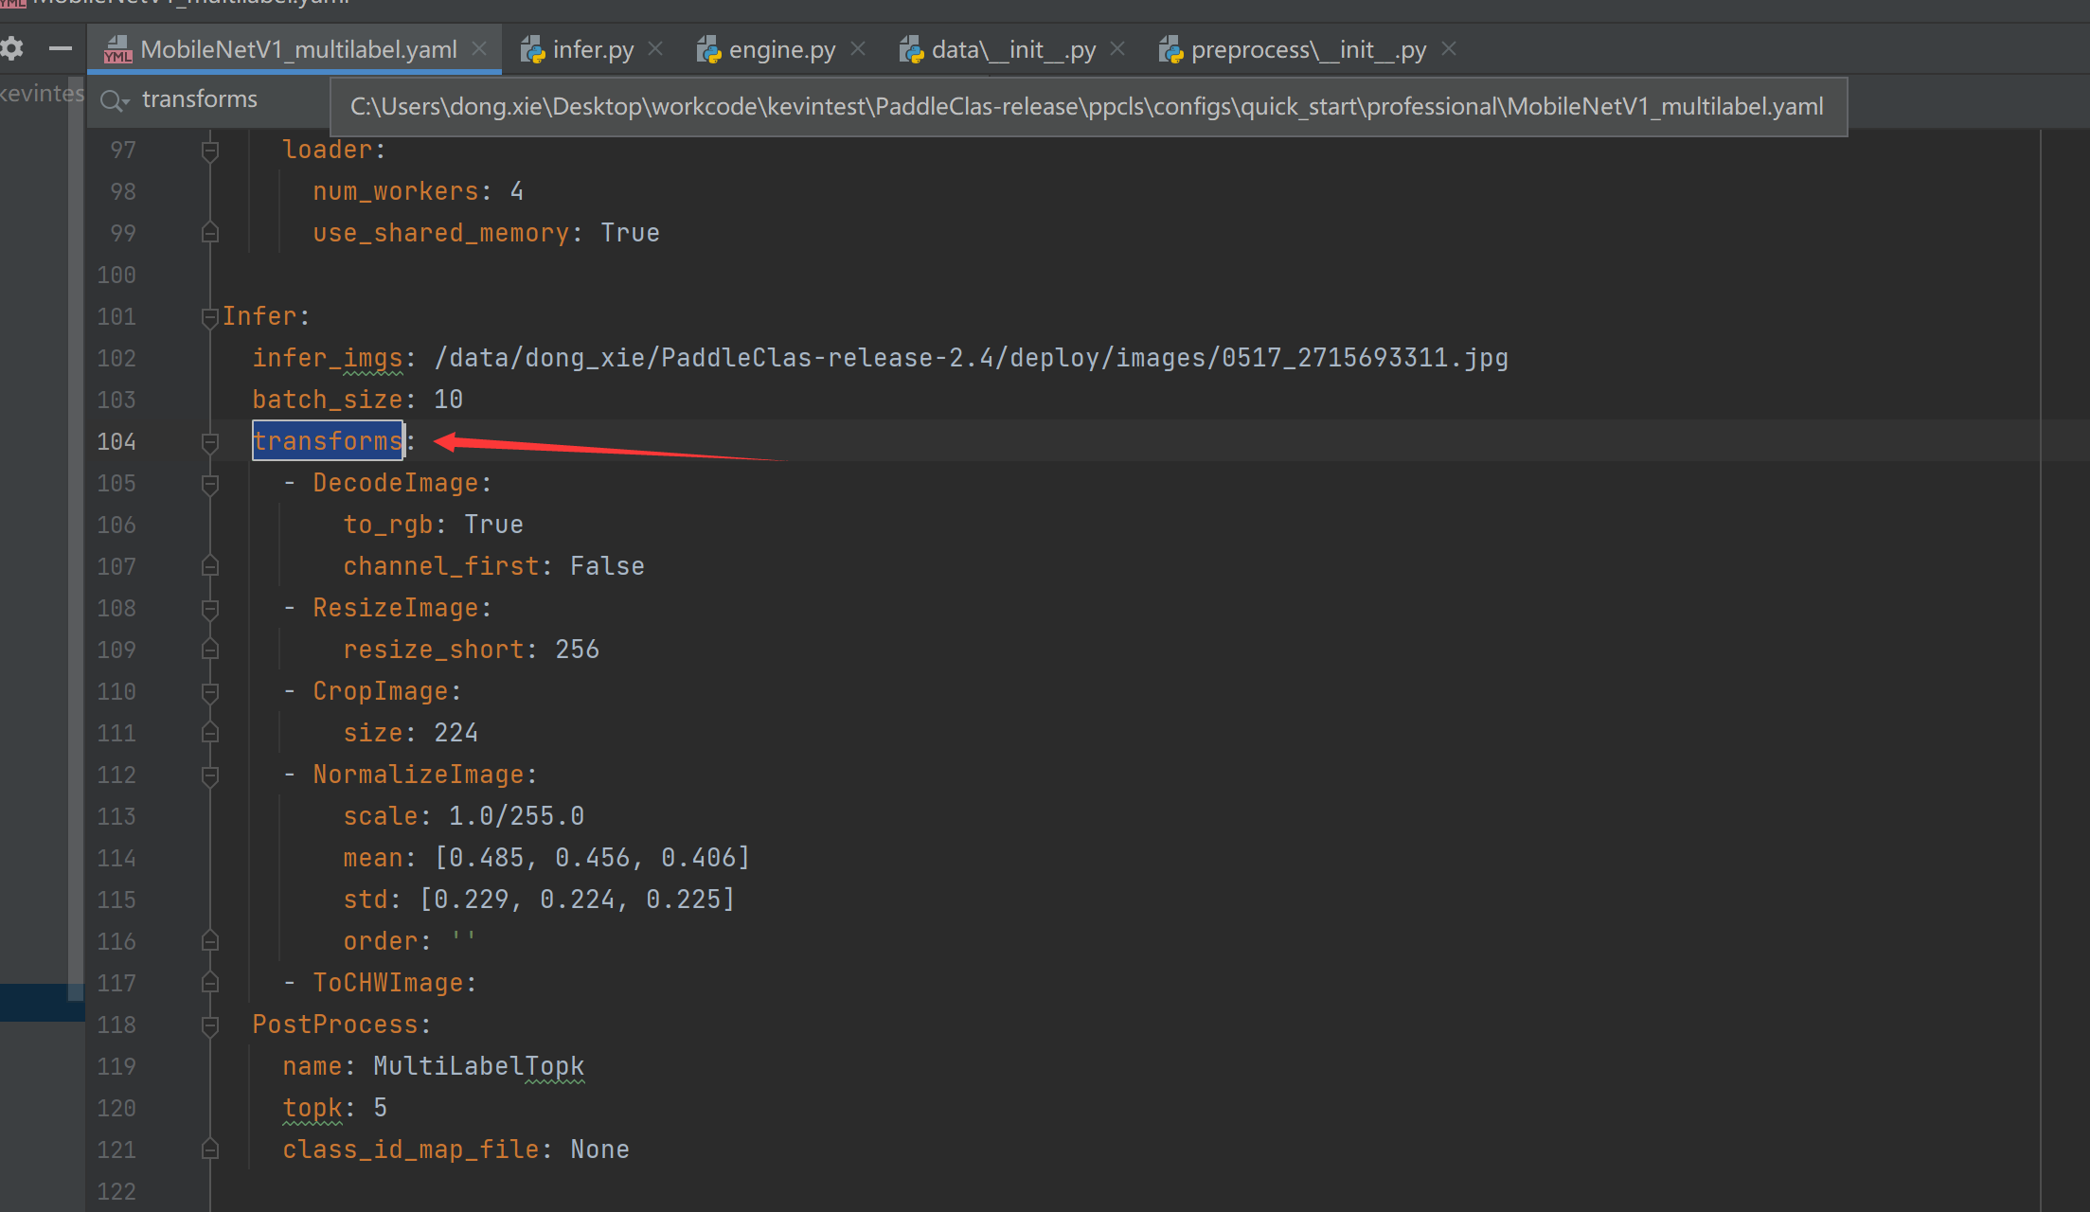This screenshot has width=2090, height=1212.
Task: Click the 'PostProcess' section key
Action: (335, 1025)
